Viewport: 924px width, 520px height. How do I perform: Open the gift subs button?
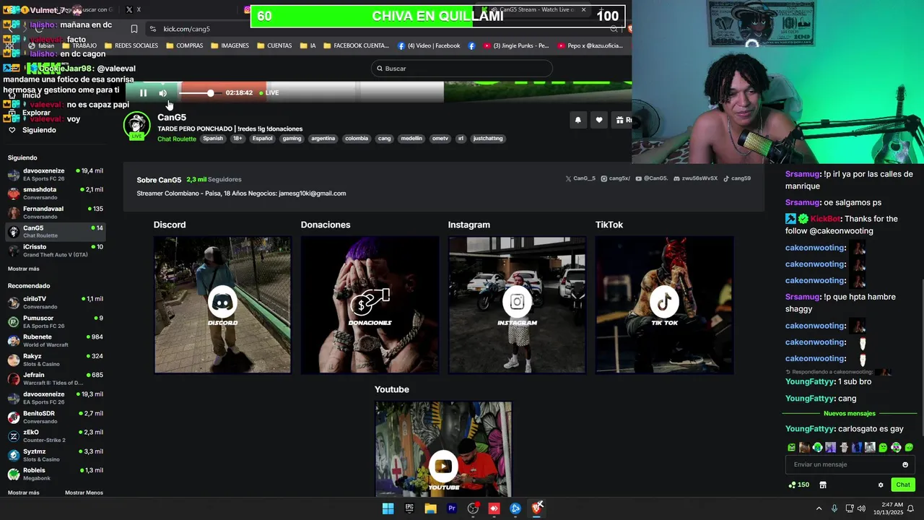[622, 120]
